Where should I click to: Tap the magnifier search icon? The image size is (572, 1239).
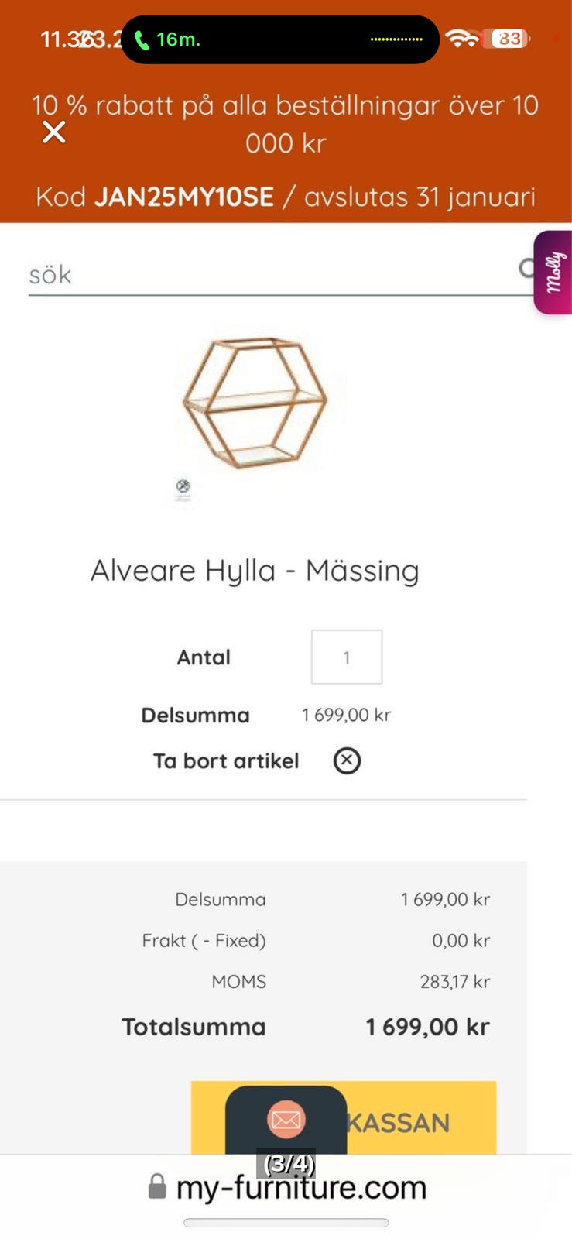[527, 269]
